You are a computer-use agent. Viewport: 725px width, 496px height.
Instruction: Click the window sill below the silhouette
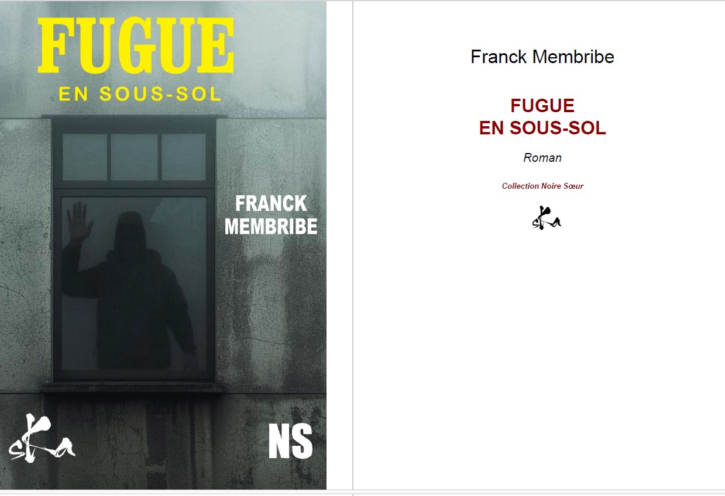(133, 388)
